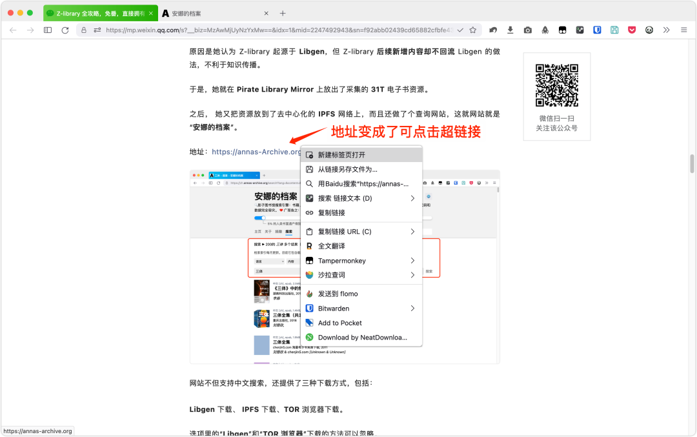Open the Downloads panel icon
This screenshot has width=697, height=437.
coord(510,30)
